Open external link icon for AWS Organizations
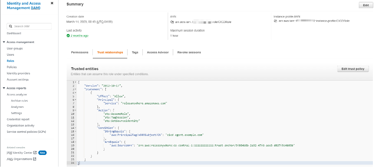The height and width of the screenshot is (167, 376). pyautogui.click(x=35, y=159)
